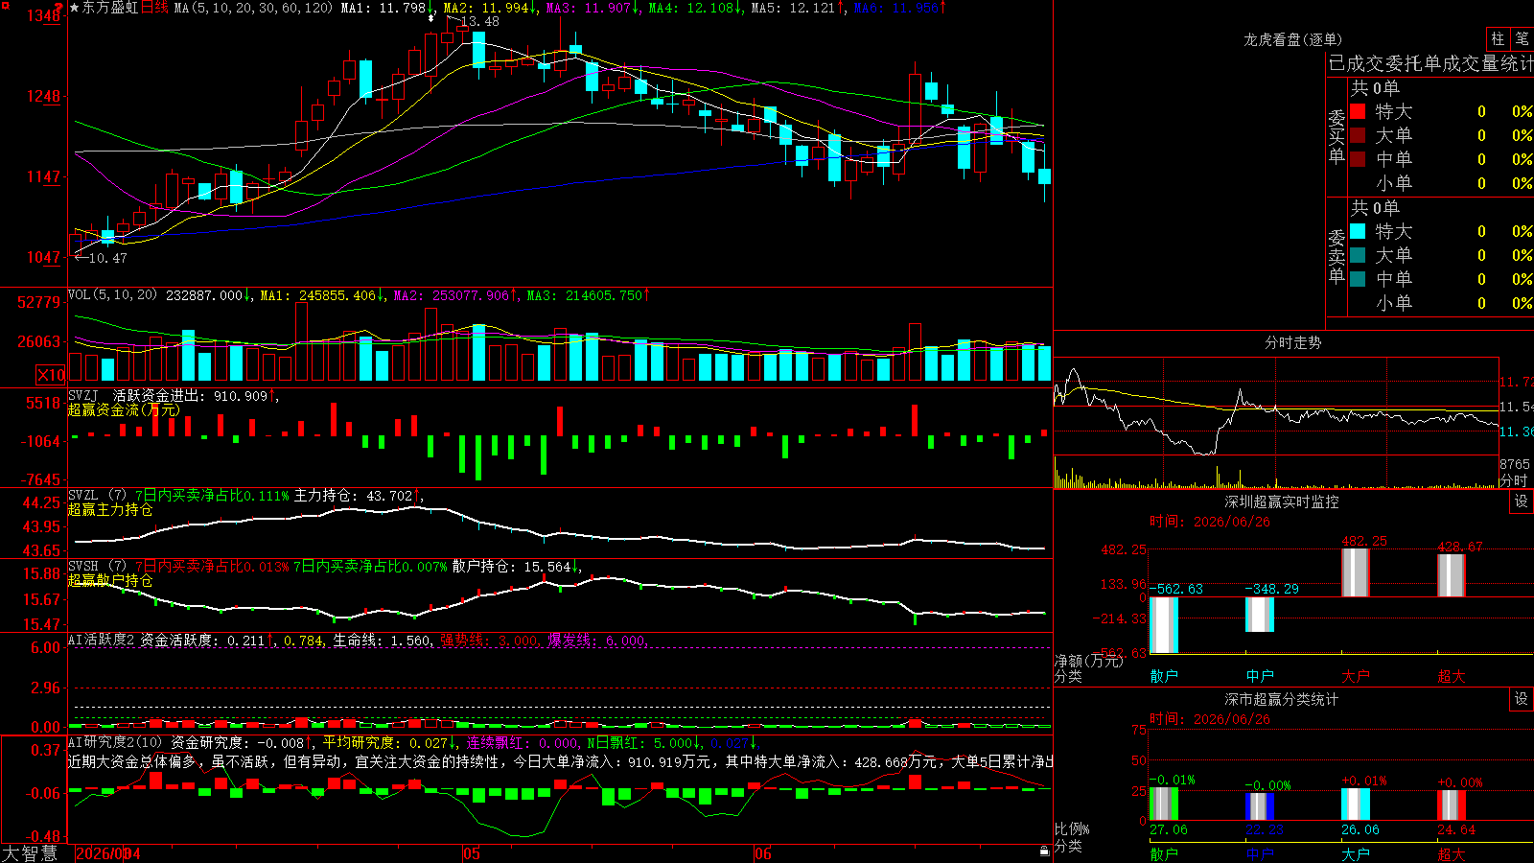
Task: Click the green 散户 ratio bar at 27.06
Action: [1163, 805]
